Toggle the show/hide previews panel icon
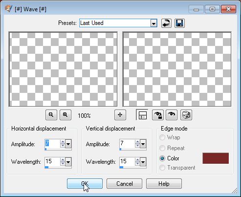 pos(142,115)
